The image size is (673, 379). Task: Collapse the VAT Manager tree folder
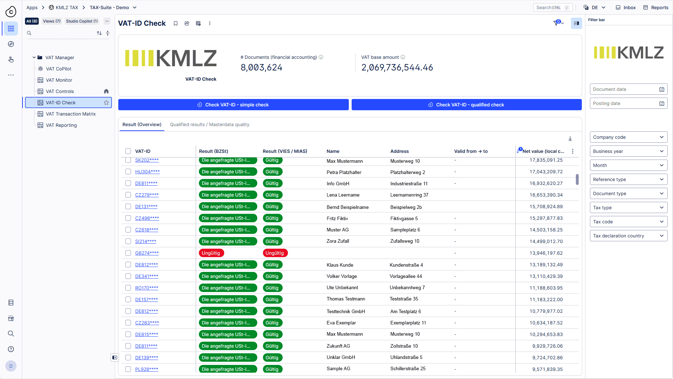tap(34, 57)
